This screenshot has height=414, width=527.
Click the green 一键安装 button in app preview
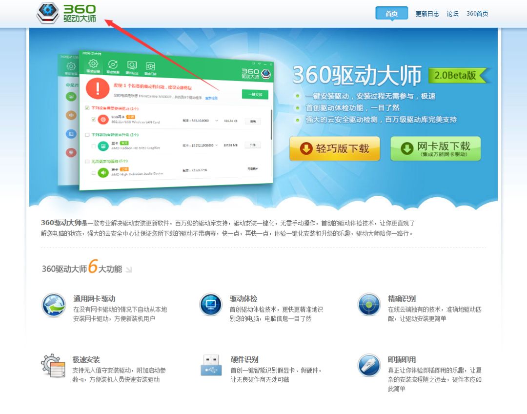click(255, 95)
